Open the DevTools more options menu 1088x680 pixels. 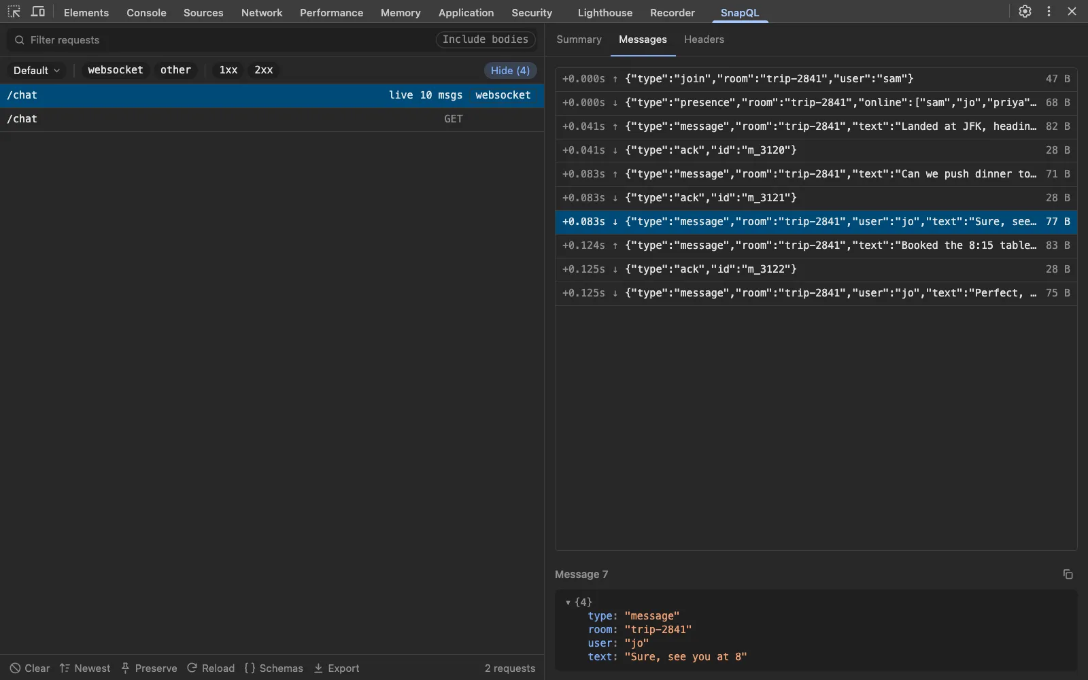click(x=1049, y=12)
